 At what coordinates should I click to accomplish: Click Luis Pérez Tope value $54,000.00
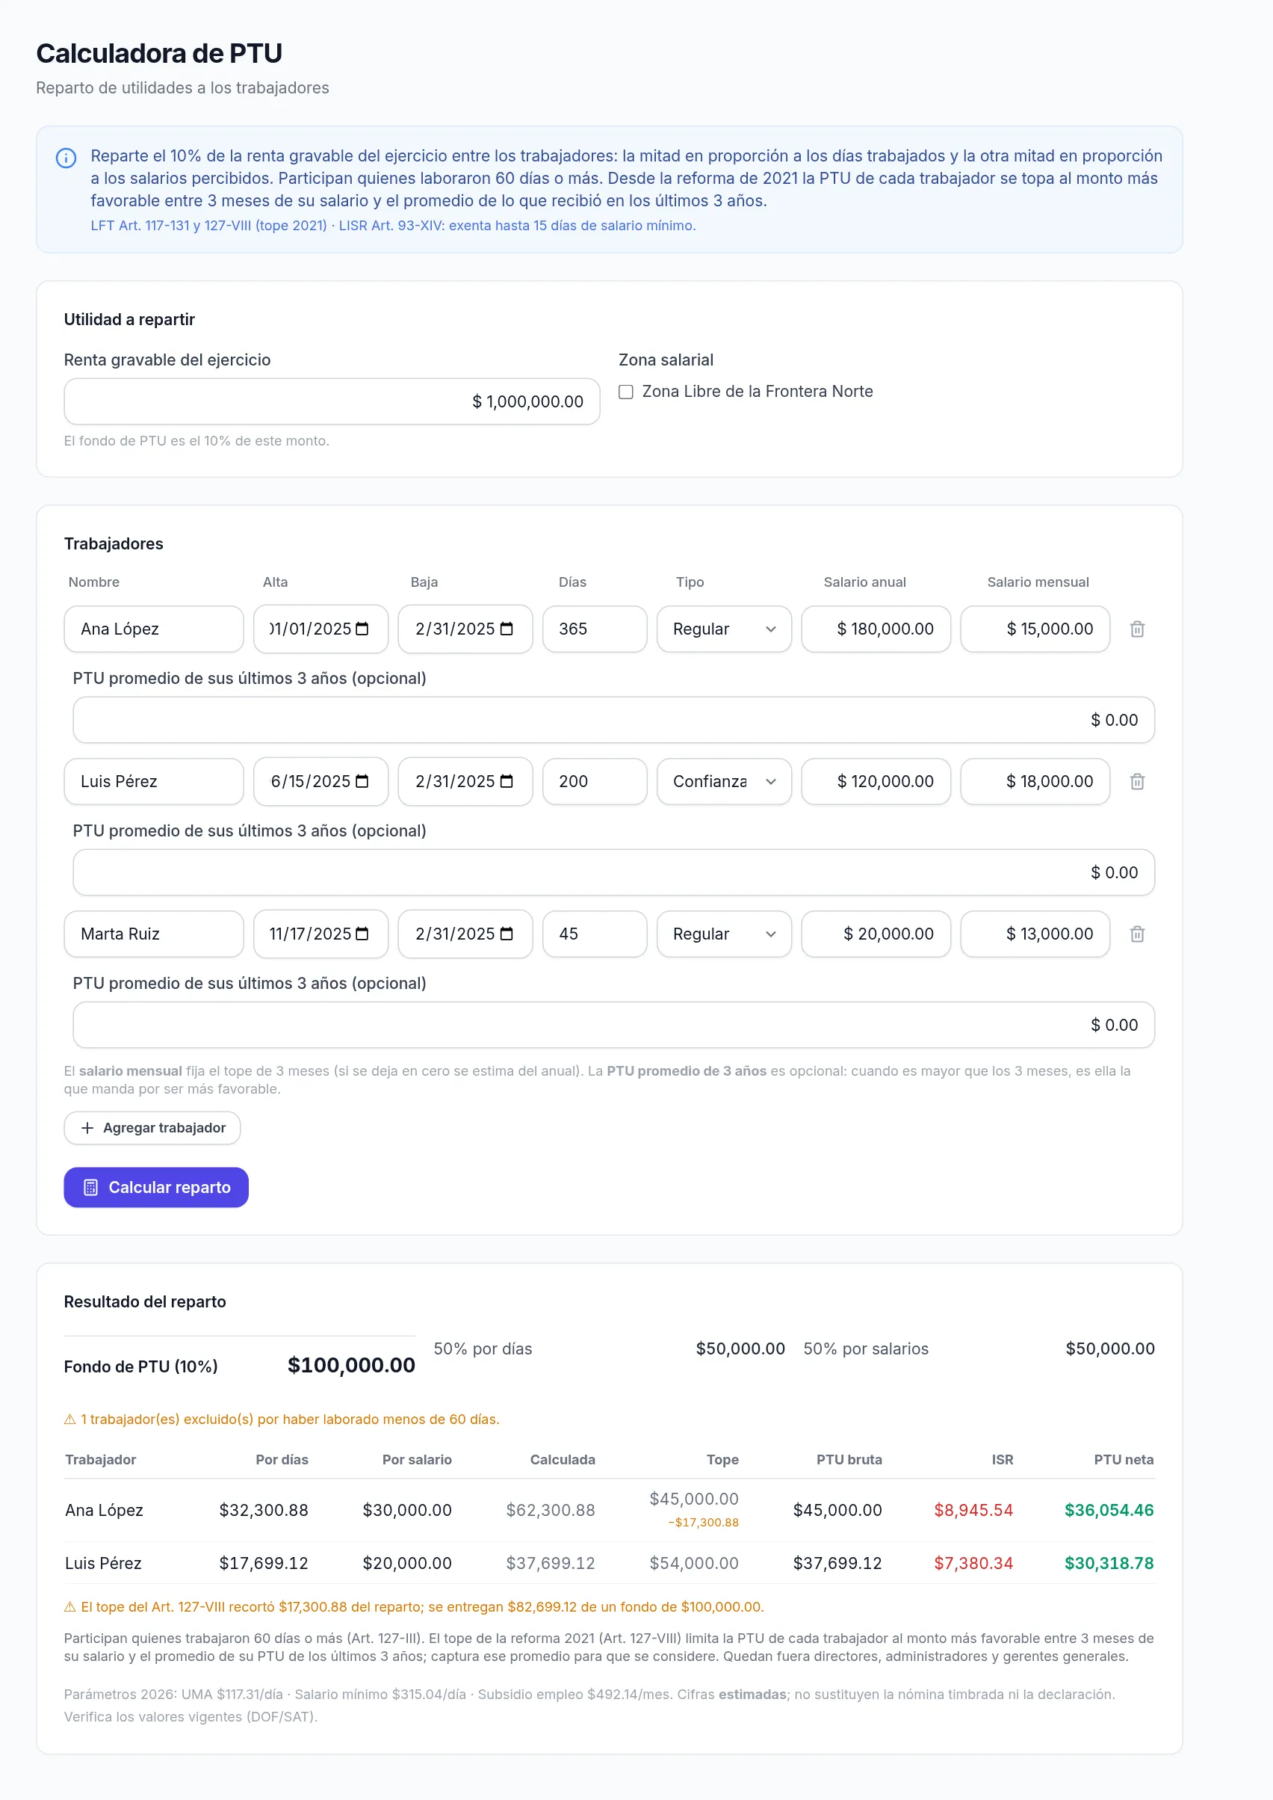point(694,1563)
